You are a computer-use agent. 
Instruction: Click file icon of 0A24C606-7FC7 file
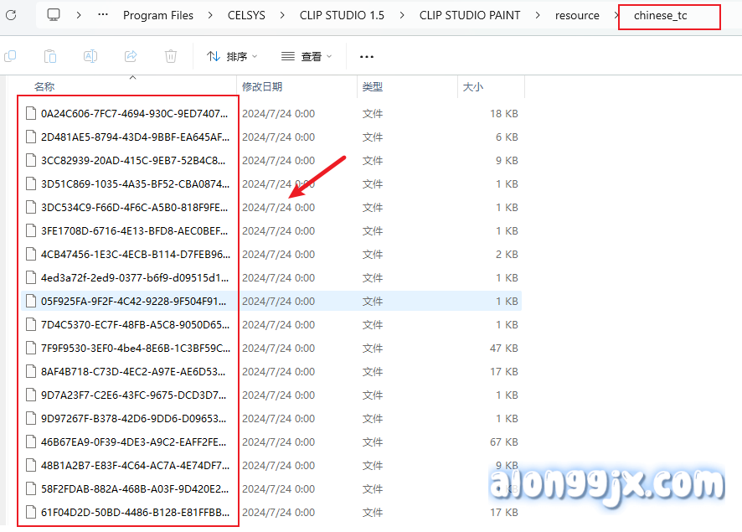coord(31,113)
